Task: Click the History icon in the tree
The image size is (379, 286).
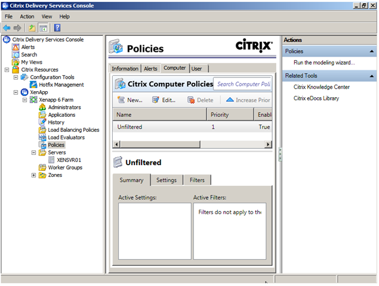Action: (42, 122)
